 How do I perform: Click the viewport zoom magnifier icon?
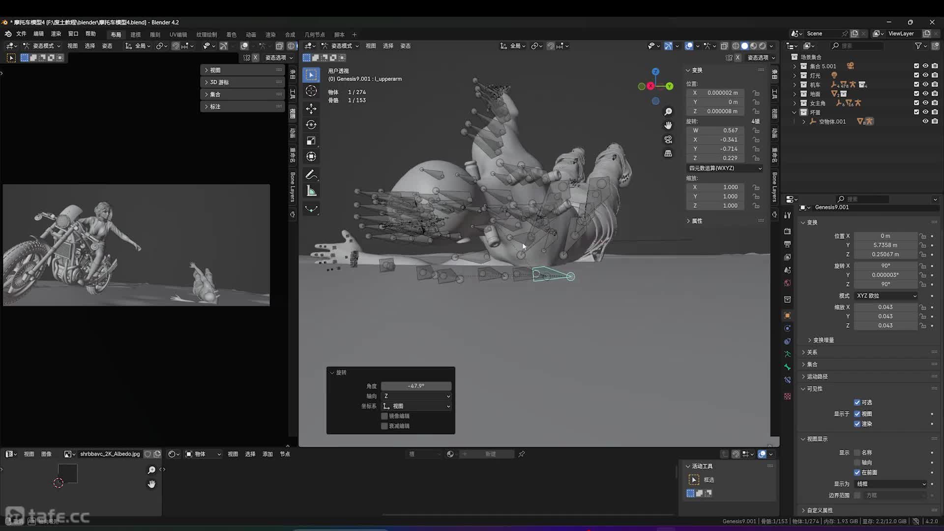point(668,112)
